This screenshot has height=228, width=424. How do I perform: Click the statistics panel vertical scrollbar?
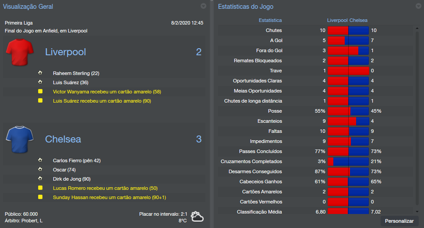(417, 118)
